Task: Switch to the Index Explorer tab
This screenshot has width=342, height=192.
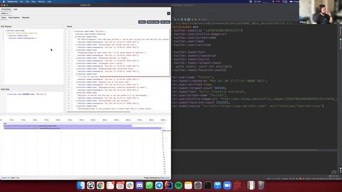Action: [x=14, y=18]
